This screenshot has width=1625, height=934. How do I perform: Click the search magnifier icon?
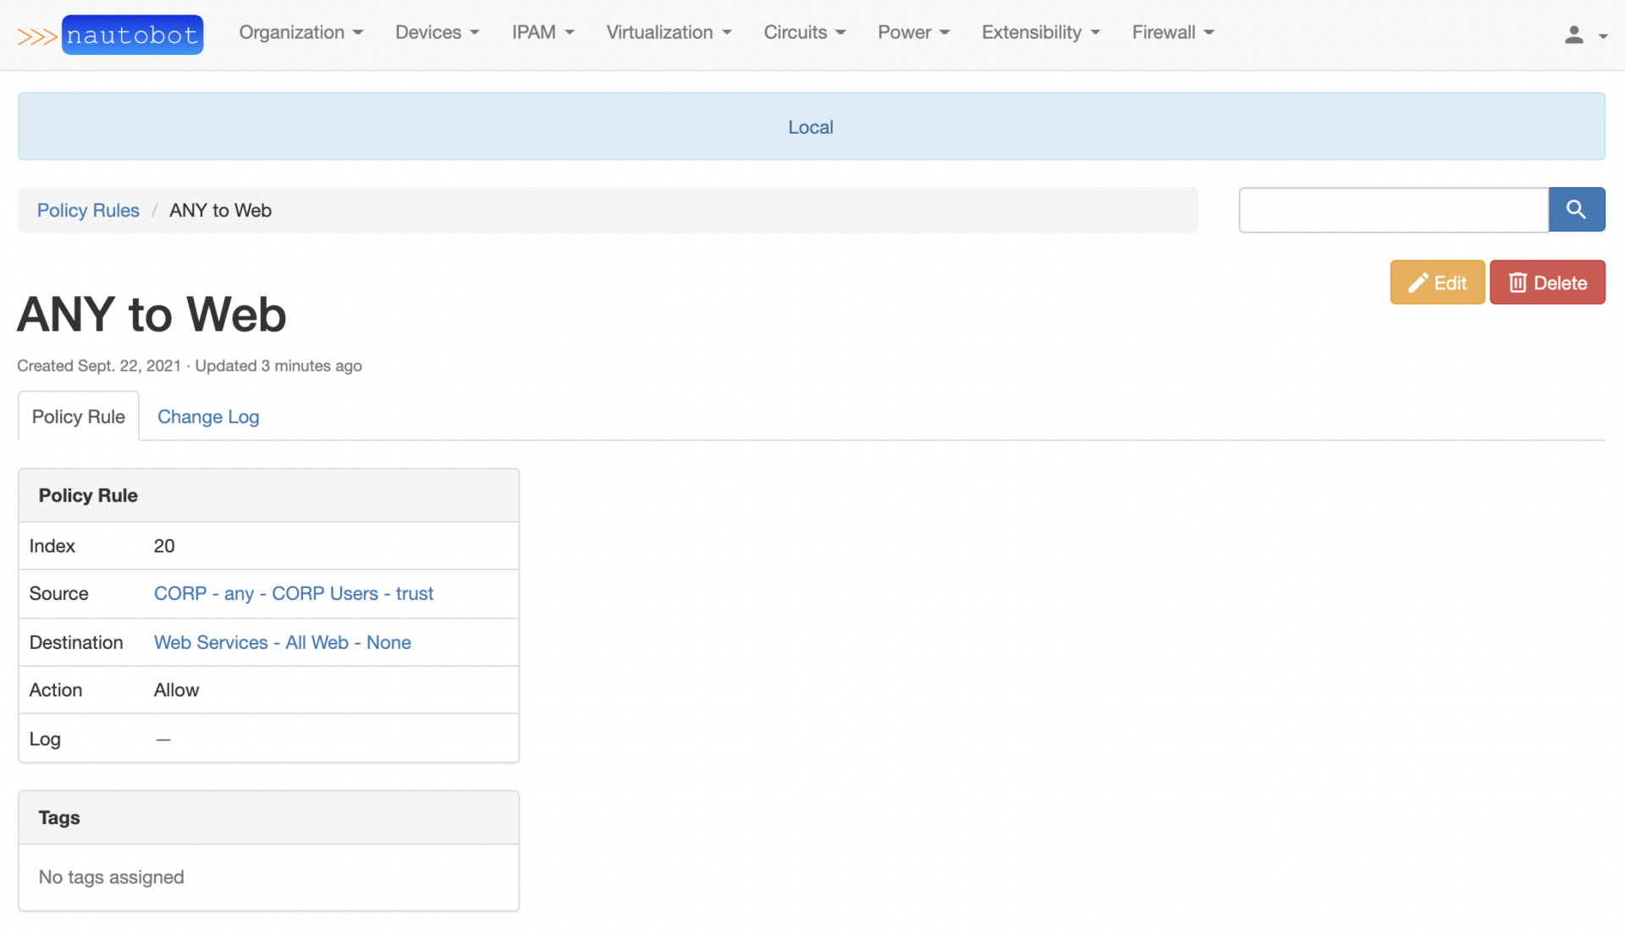[1576, 209]
